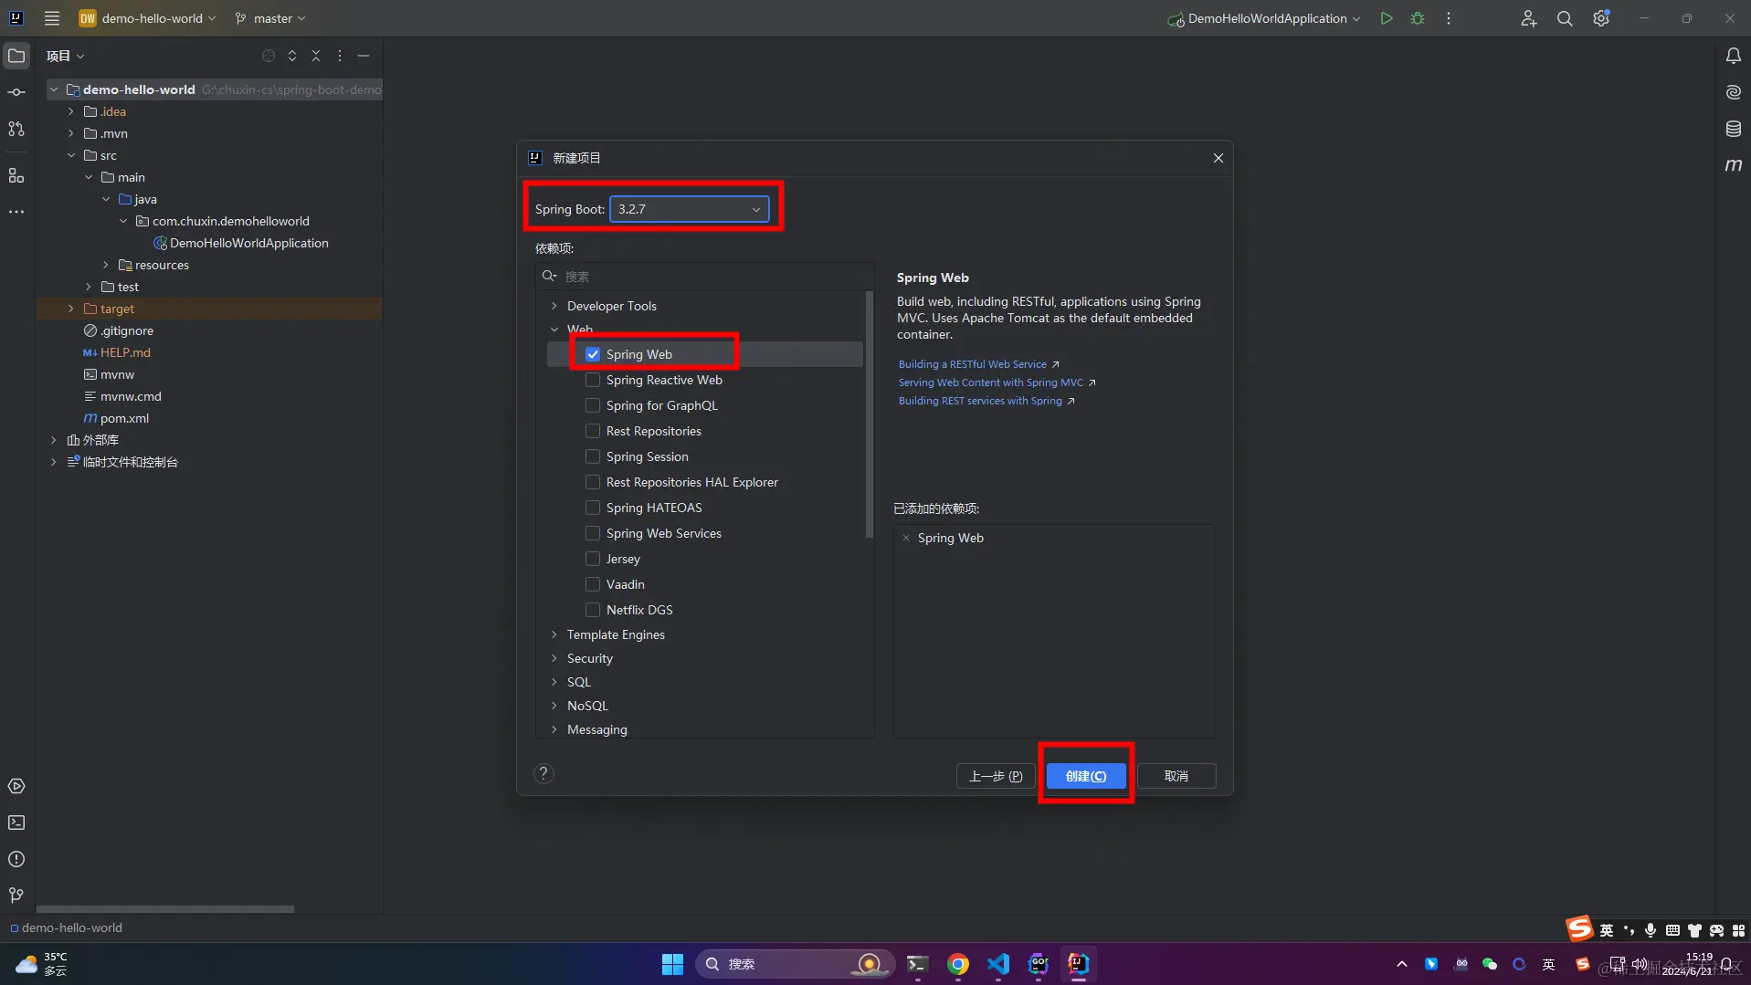1751x985 pixels.
Task: Open Search Everywhere
Action: 1565,18
